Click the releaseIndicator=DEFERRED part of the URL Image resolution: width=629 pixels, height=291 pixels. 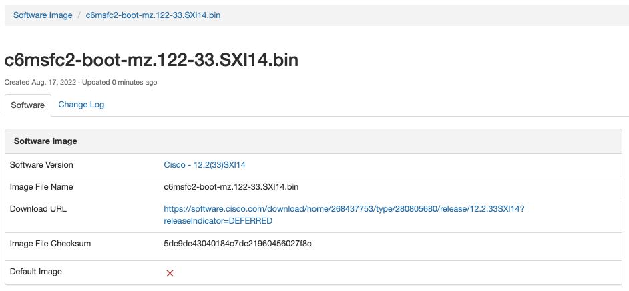[218, 221]
